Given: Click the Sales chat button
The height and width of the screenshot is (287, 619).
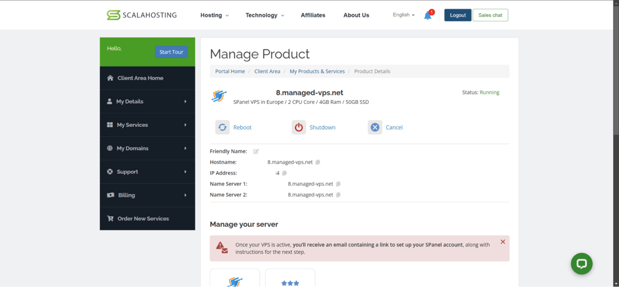Looking at the screenshot, I should pos(490,15).
